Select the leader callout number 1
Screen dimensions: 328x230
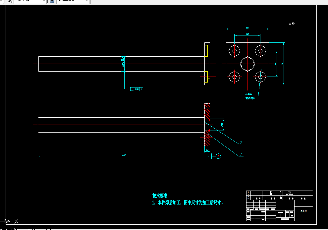pos(241,154)
